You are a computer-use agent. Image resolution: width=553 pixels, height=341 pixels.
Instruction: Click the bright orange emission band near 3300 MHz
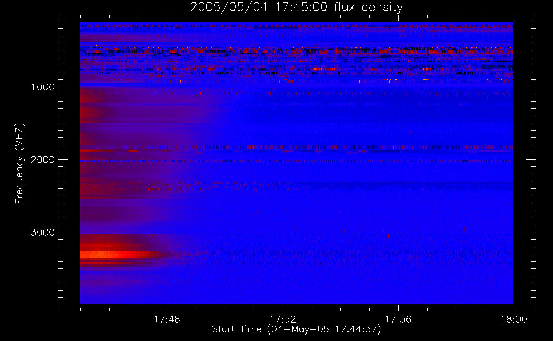click(x=116, y=255)
